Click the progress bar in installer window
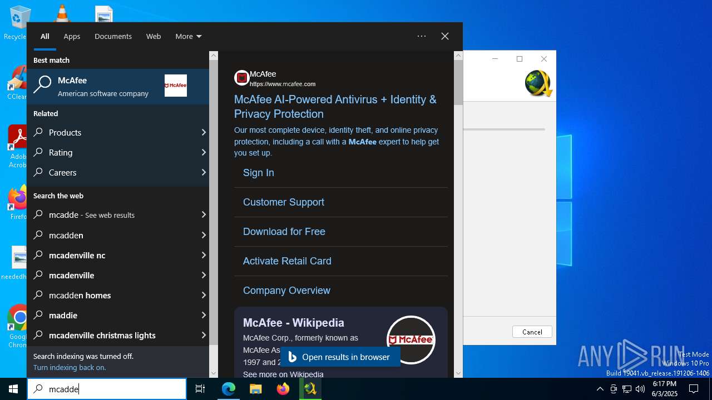This screenshot has width=712, height=400. pyautogui.click(x=503, y=129)
